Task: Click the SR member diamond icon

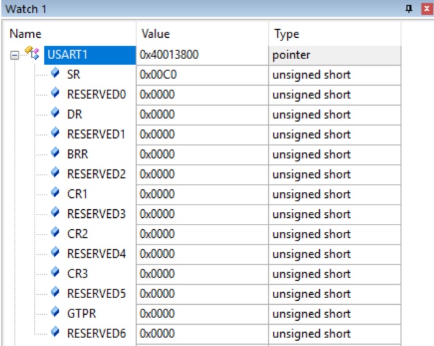Action: pyautogui.click(x=55, y=73)
